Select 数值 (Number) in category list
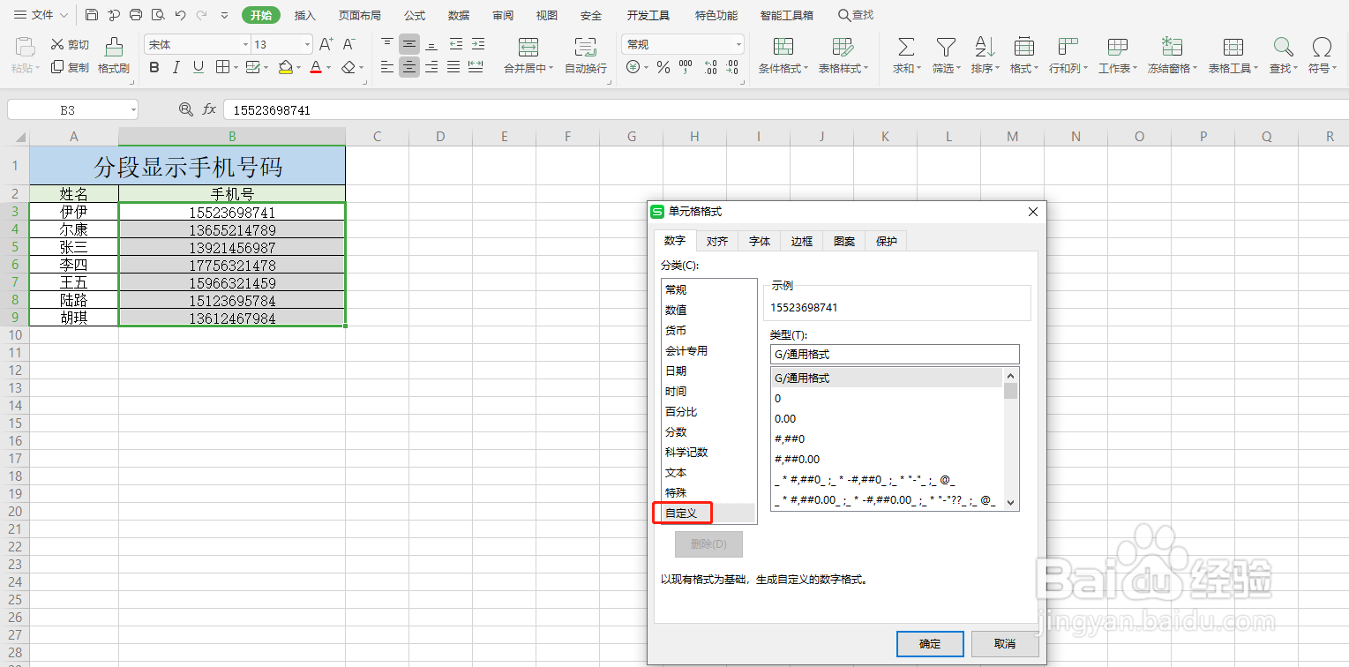 [x=708, y=310]
